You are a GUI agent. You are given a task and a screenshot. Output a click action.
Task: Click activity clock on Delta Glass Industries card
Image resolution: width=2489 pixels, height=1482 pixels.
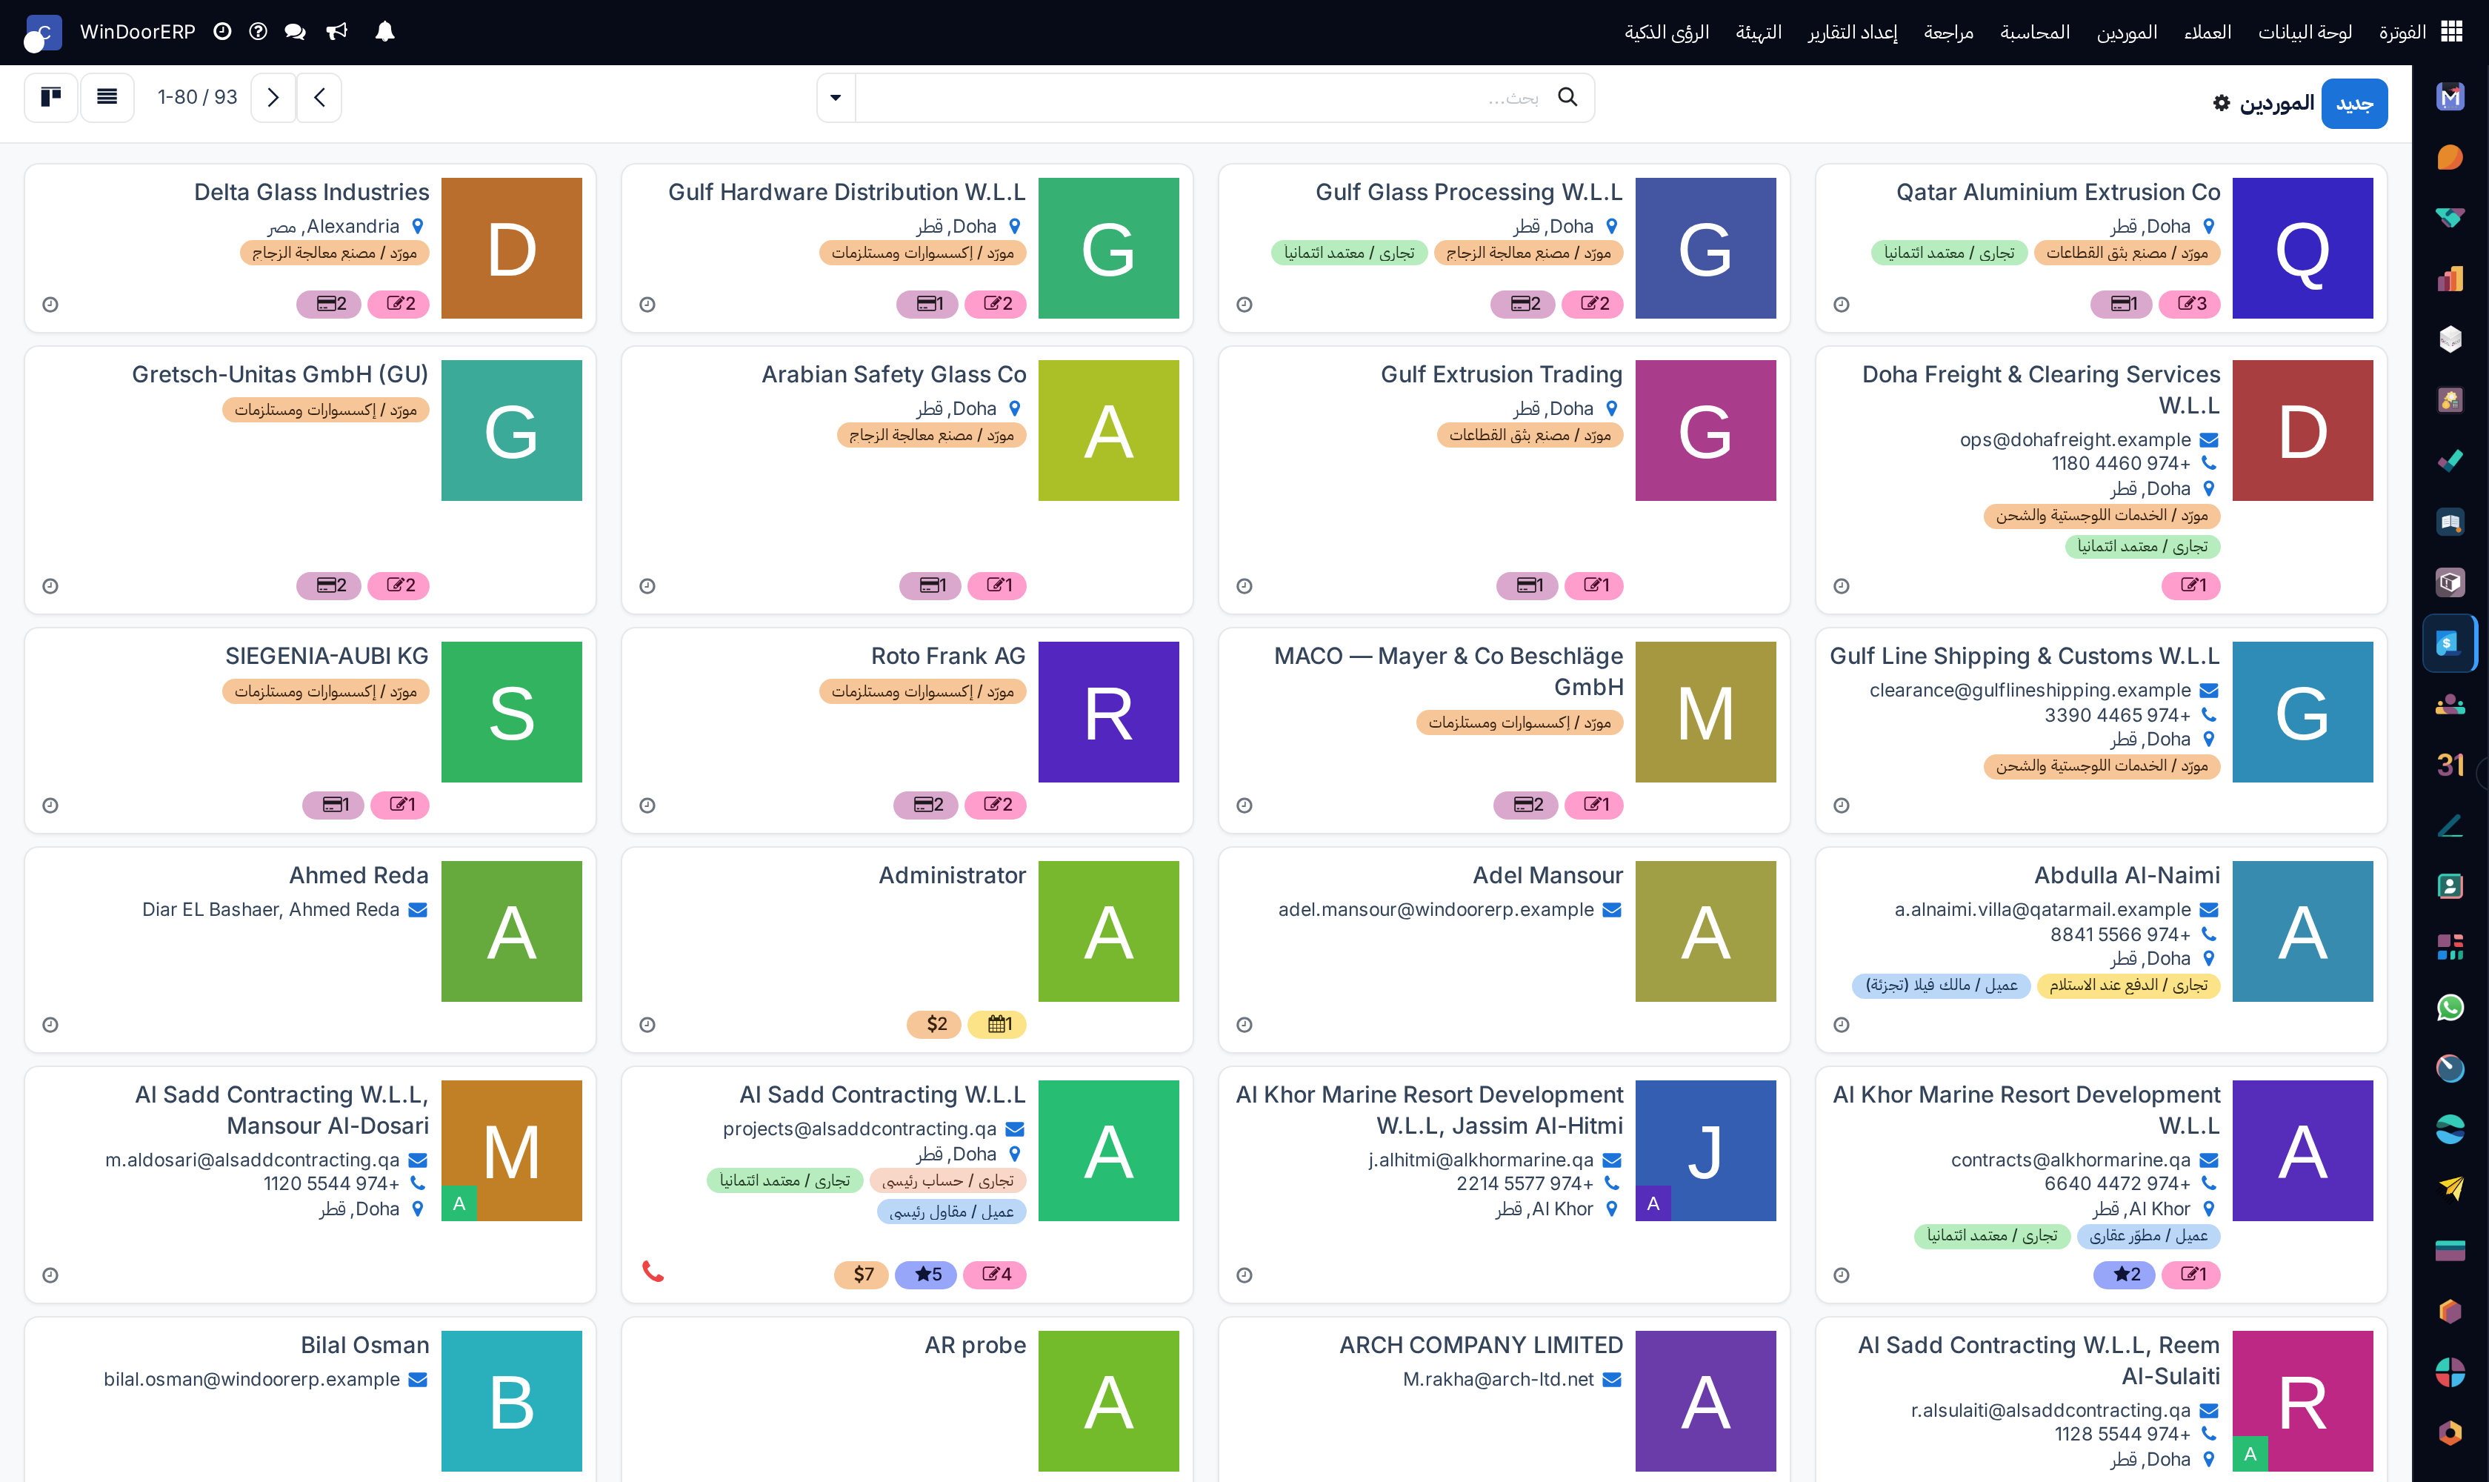point(50,305)
